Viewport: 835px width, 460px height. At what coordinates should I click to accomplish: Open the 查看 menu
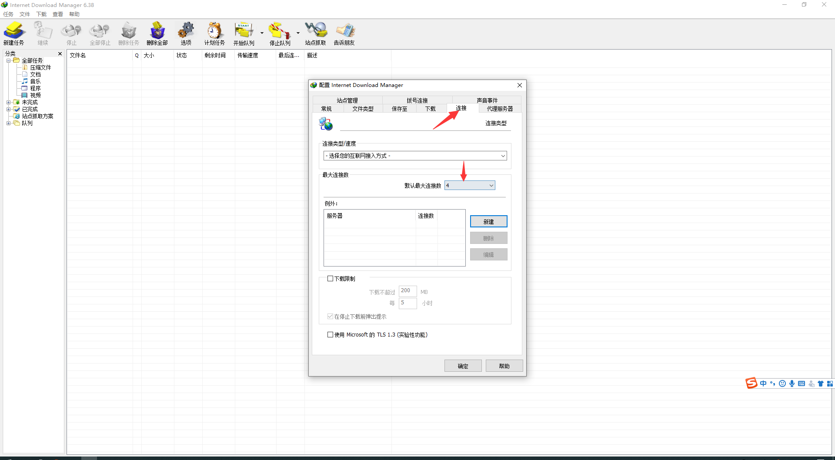58,14
